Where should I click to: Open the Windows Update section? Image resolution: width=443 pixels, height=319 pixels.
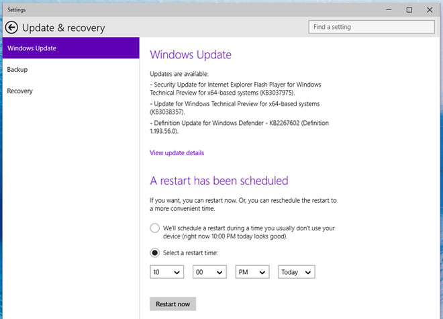[71, 48]
